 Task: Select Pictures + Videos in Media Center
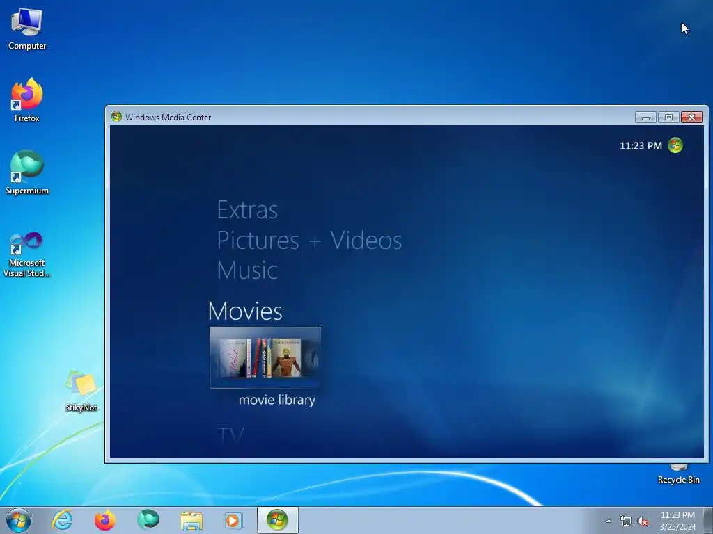pos(309,240)
